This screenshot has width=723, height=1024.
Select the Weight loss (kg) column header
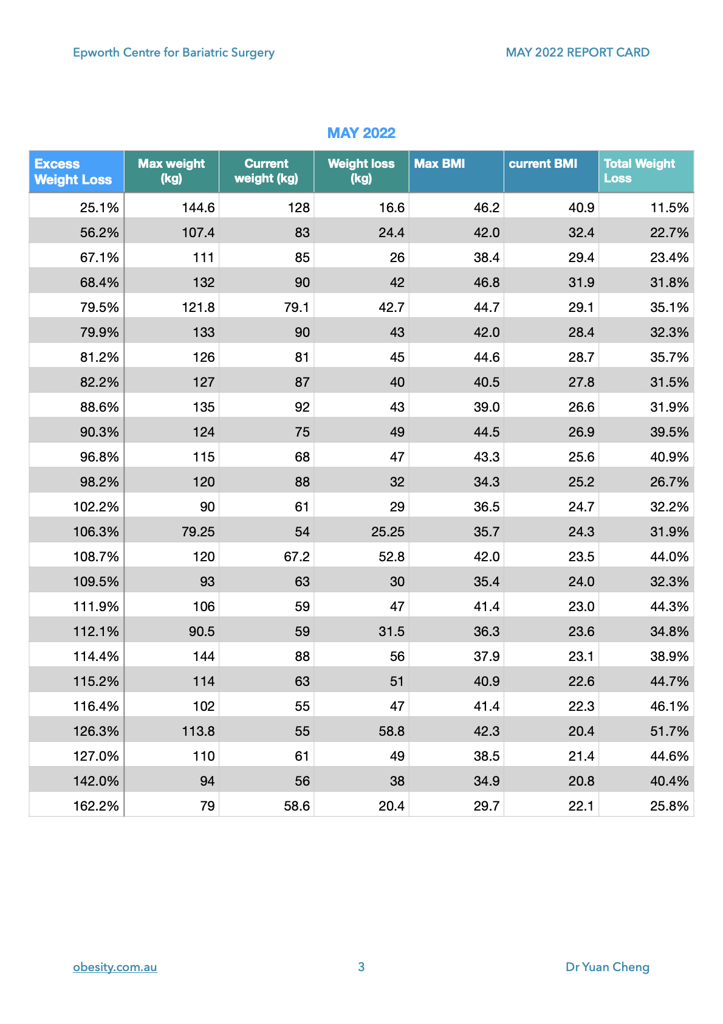[x=361, y=171]
